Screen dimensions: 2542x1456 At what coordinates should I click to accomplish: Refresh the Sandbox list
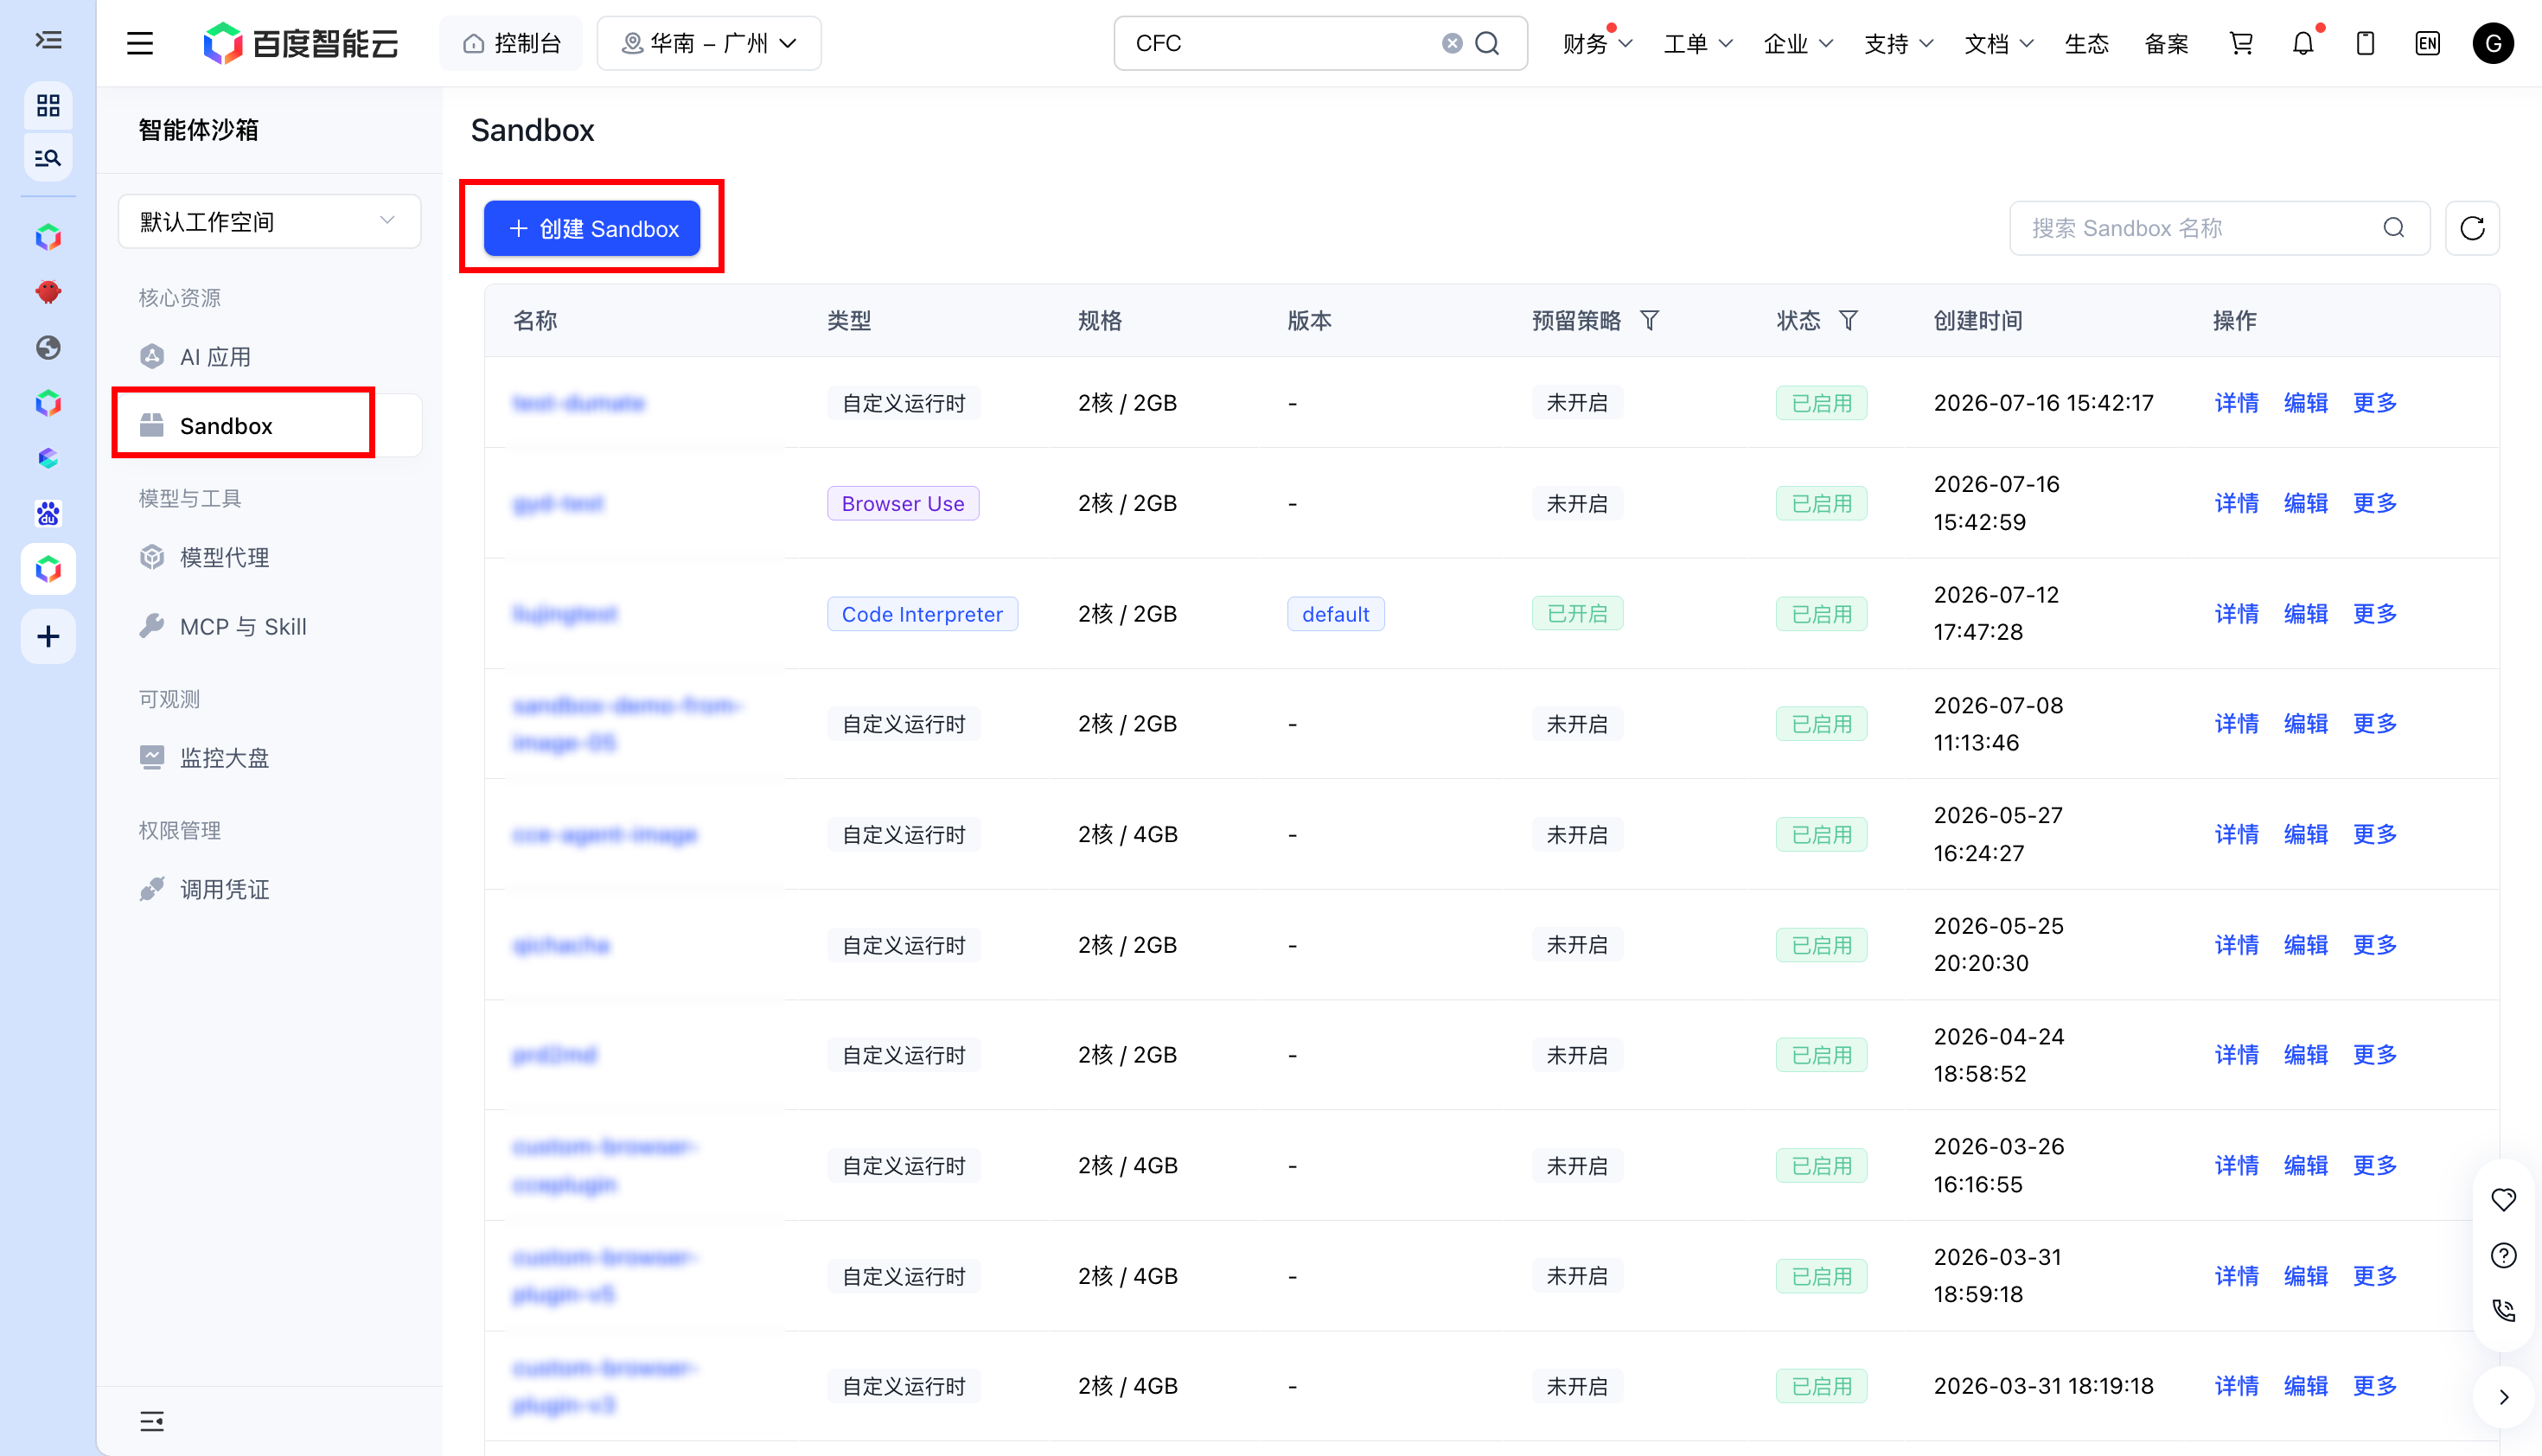click(x=2472, y=228)
